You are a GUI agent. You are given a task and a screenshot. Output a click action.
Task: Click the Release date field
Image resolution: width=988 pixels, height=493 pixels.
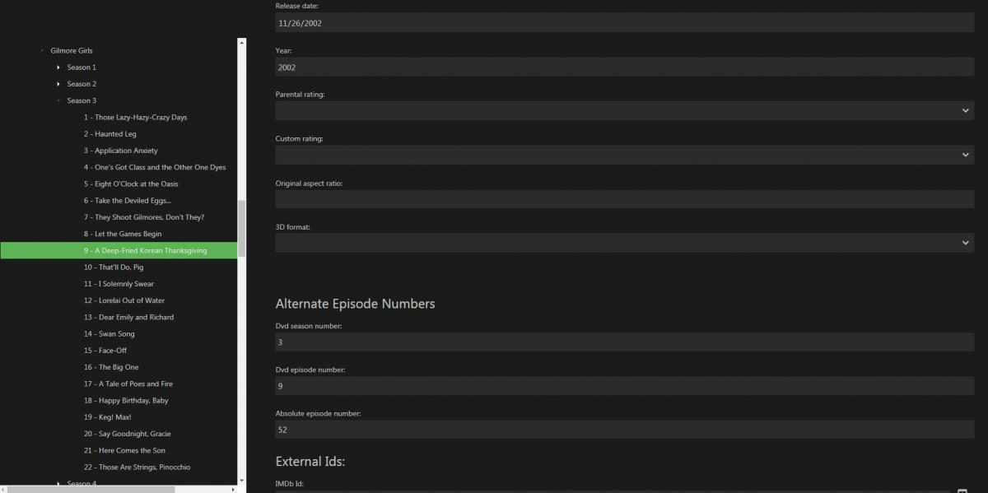[624, 23]
